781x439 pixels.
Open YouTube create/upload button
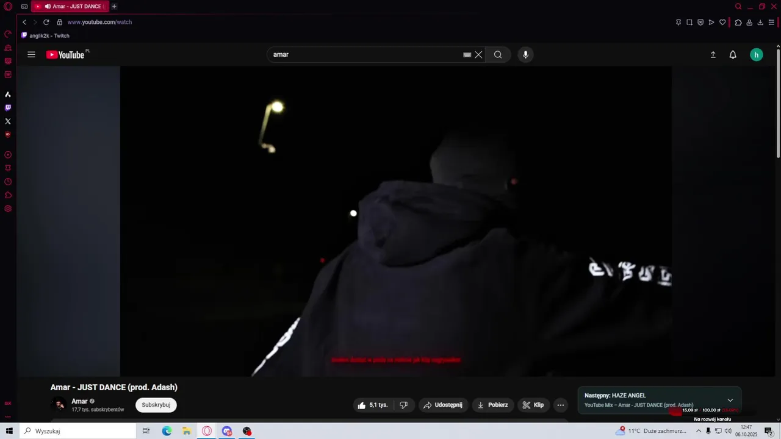(x=713, y=55)
